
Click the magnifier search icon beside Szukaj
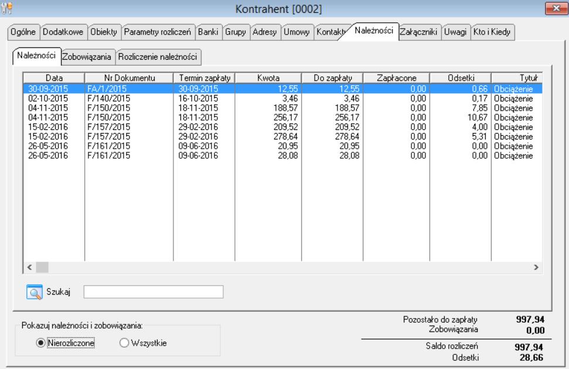point(35,292)
